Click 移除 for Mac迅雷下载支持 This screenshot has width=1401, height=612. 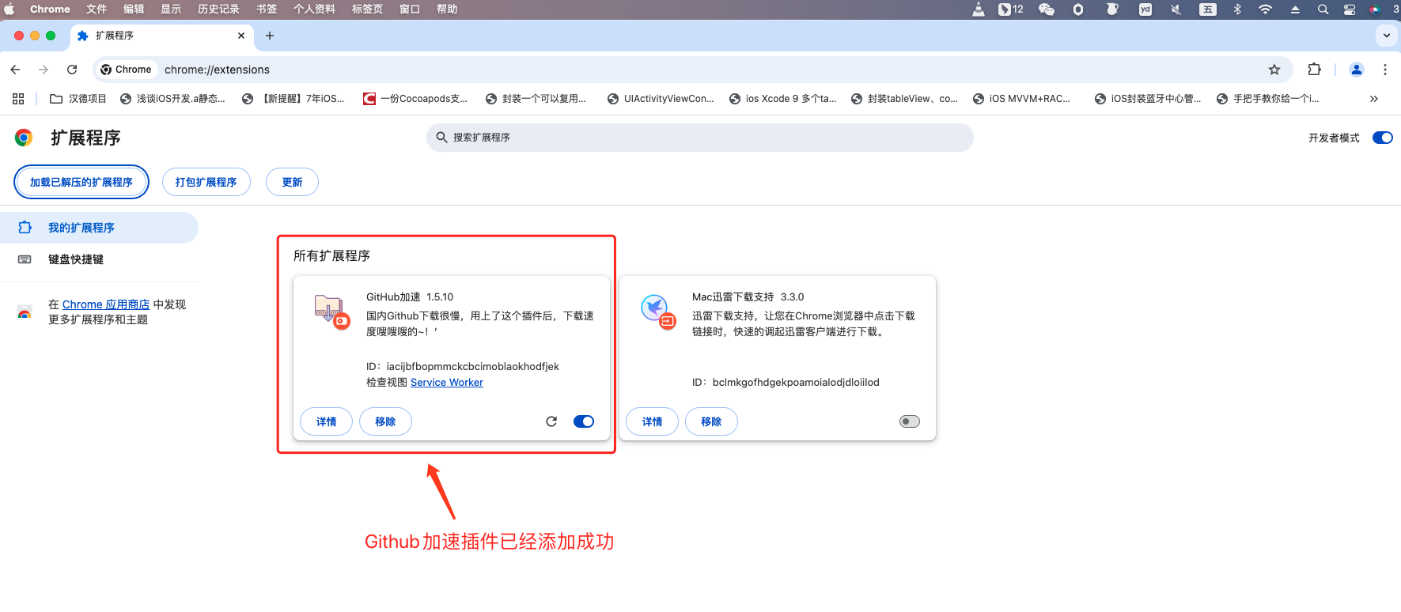pos(711,421)
